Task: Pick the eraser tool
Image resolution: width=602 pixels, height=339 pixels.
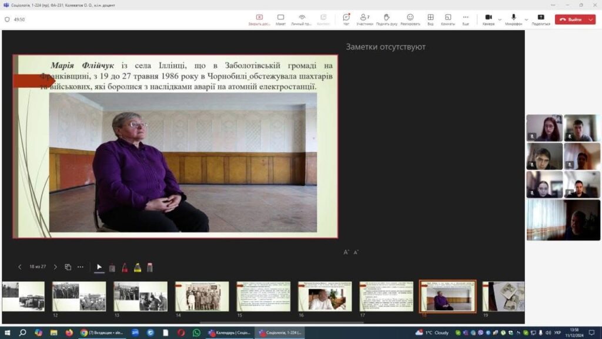Action: 150,267
